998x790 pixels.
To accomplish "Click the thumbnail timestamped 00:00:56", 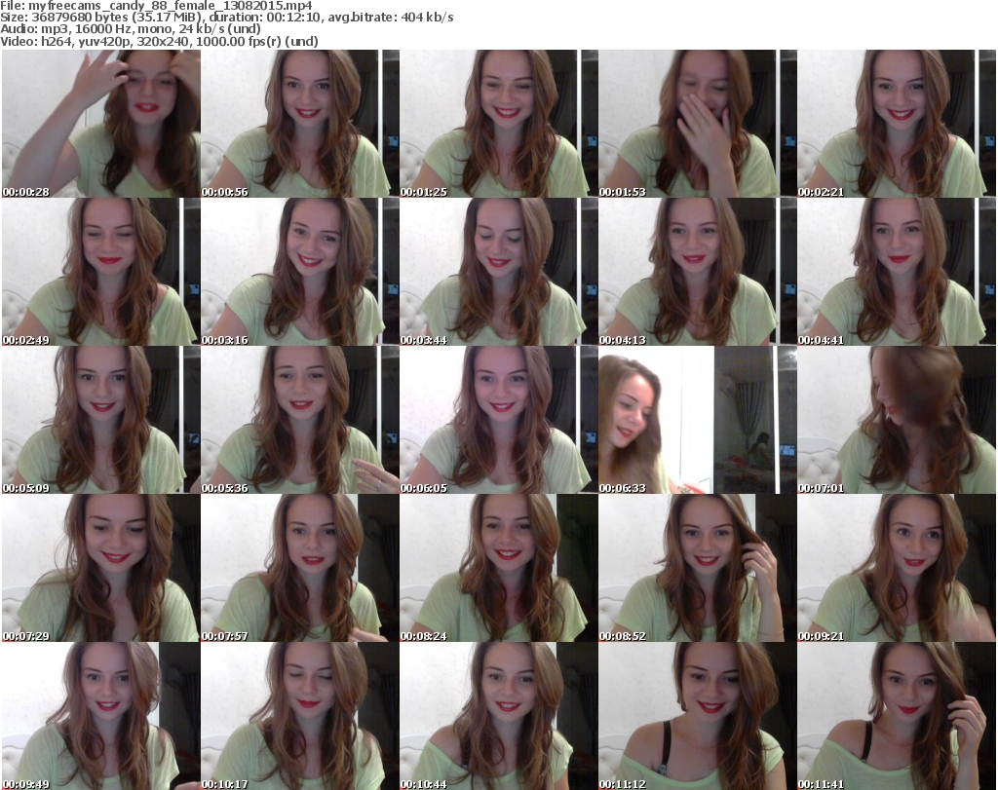I will click(300, 124).
